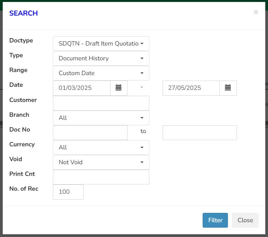Expand the Doctype dropdown
Viewport: 268px width, 237px height.
tap(101, 44)
